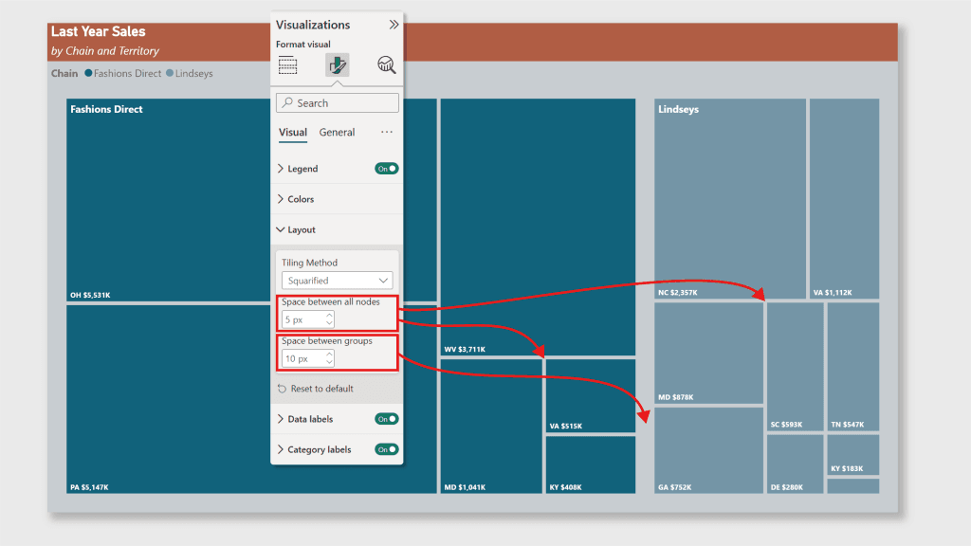This screenshot has width=971, height=546.
Task: Click Reset to default
Action: point(315,389)
